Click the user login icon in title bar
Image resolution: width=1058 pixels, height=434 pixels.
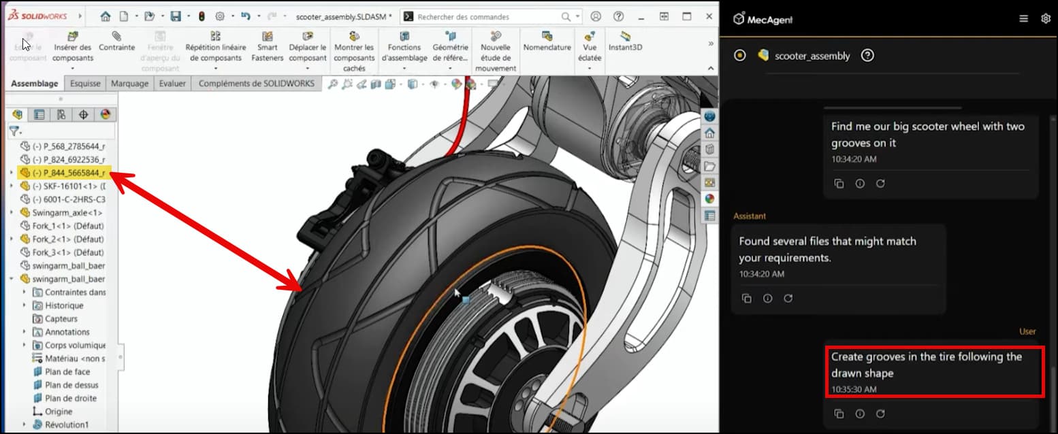[596, 16]
